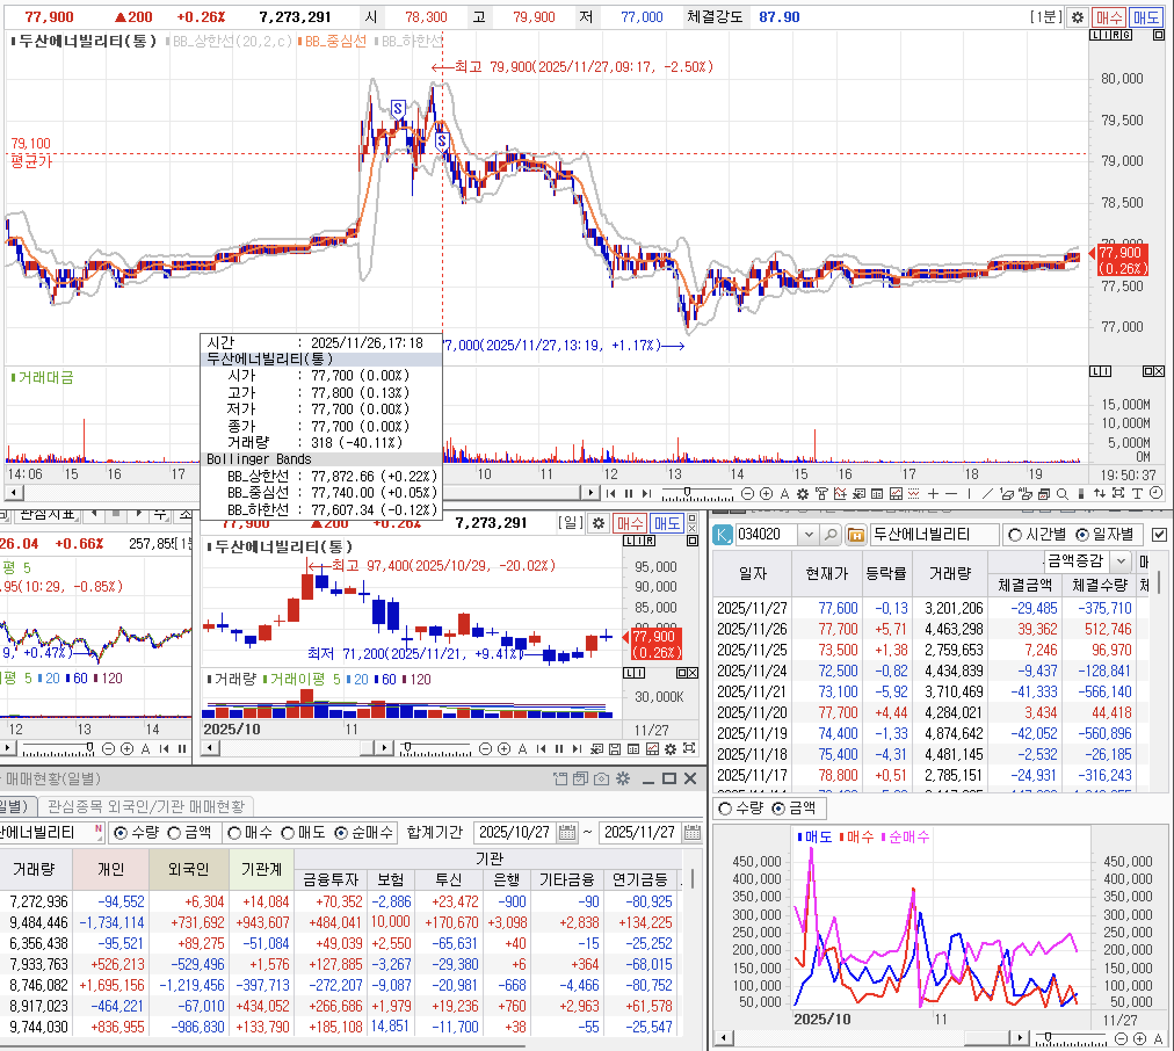Click the diagonal trend line drawing tool
Screen dimensions: 1174x1051
987,494
